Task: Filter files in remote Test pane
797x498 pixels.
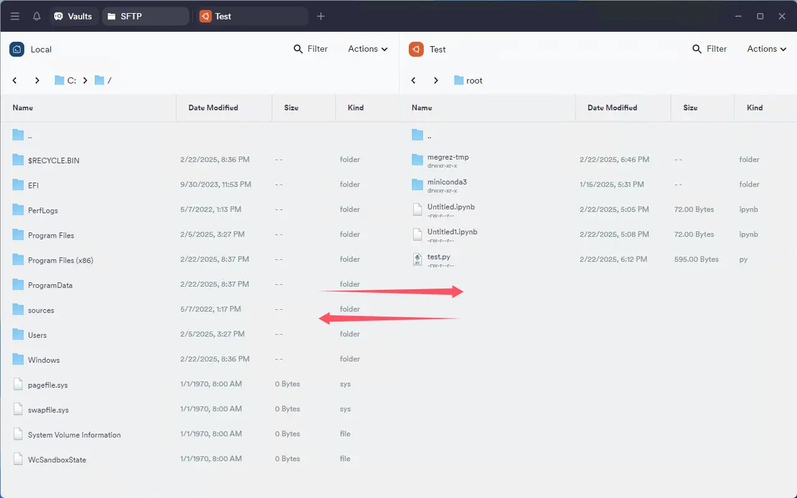Action: click(710, 49)
